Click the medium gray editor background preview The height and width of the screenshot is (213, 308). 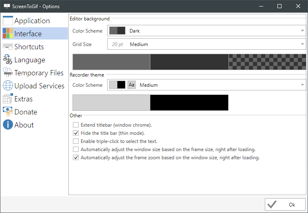pos(111,62)
